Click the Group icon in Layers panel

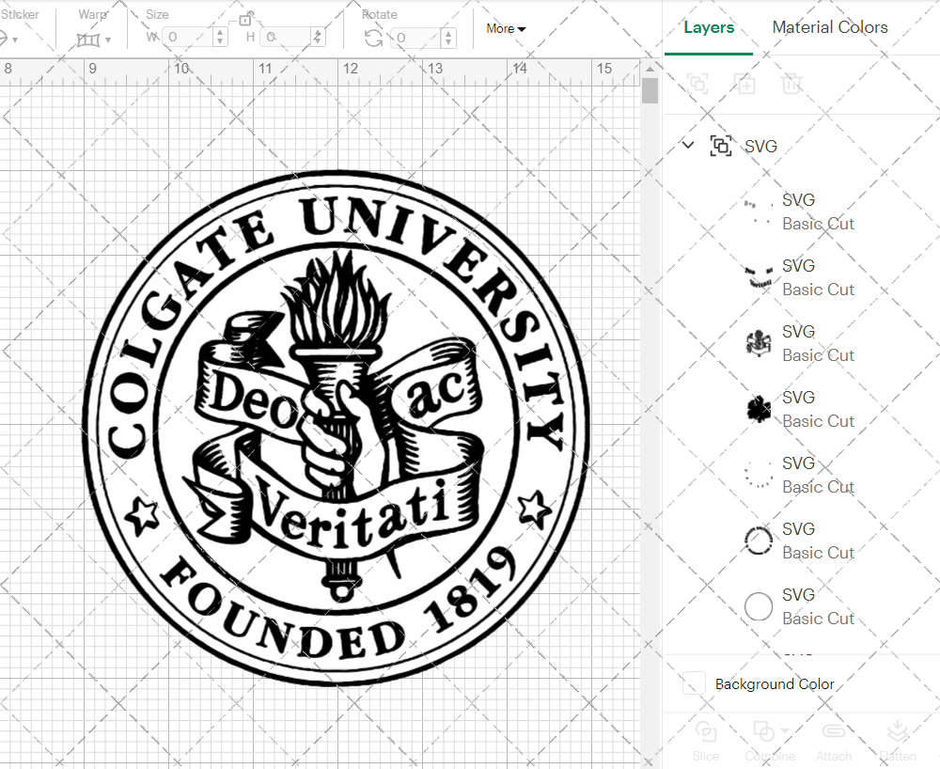point(697,84)
